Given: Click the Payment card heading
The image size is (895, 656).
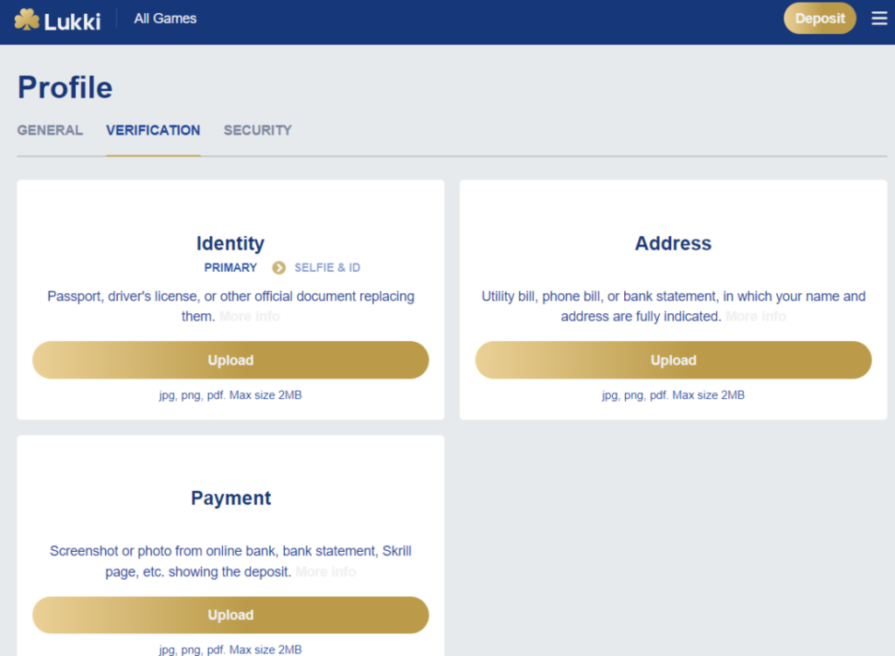Looking at the screenshot, I should pos(231,499).
